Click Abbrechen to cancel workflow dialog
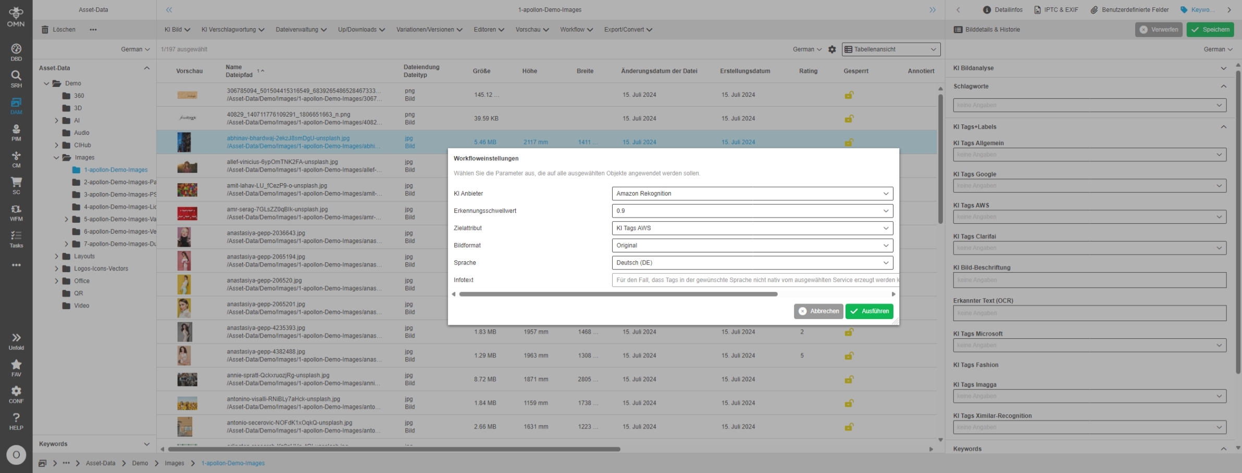 (818, 311)
